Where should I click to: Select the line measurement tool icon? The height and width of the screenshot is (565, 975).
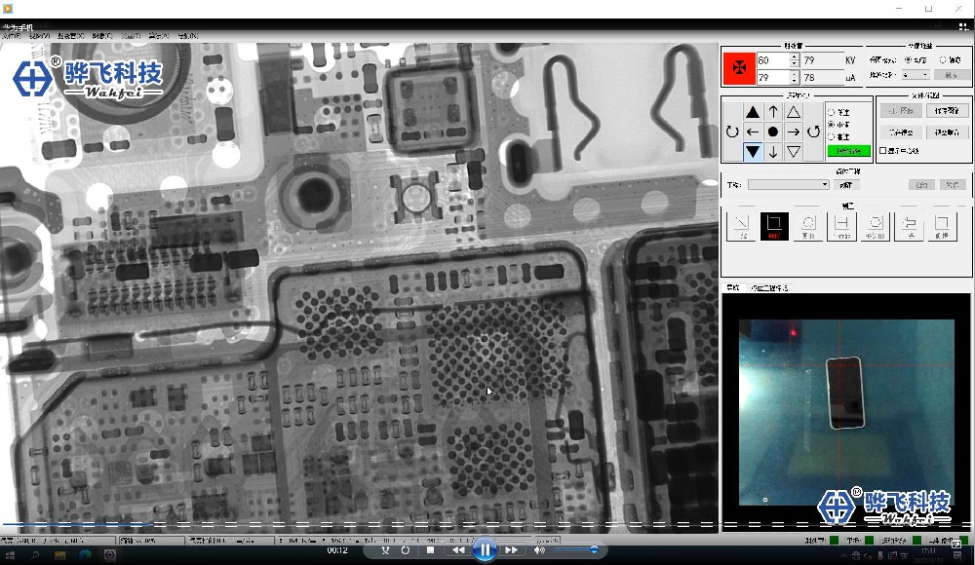point(740,227)
